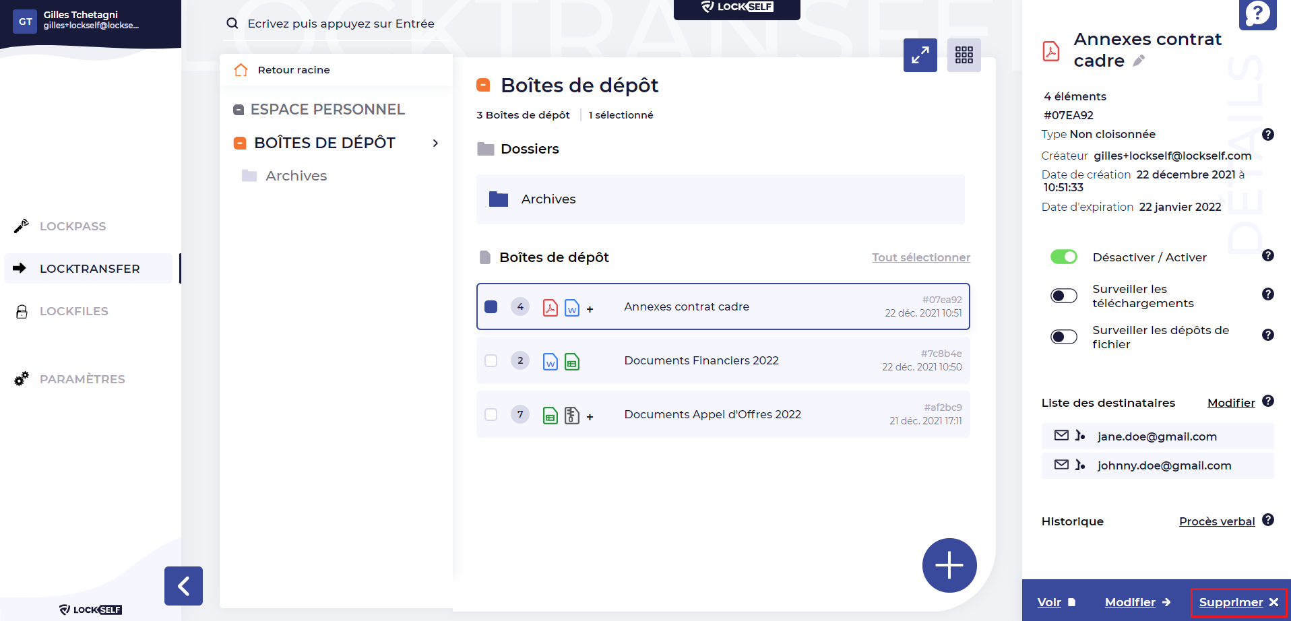The image size is (1291, 621).
Task: Click the help icon next to Liste des destinataires Modifier
Action: coord(1268,401)
